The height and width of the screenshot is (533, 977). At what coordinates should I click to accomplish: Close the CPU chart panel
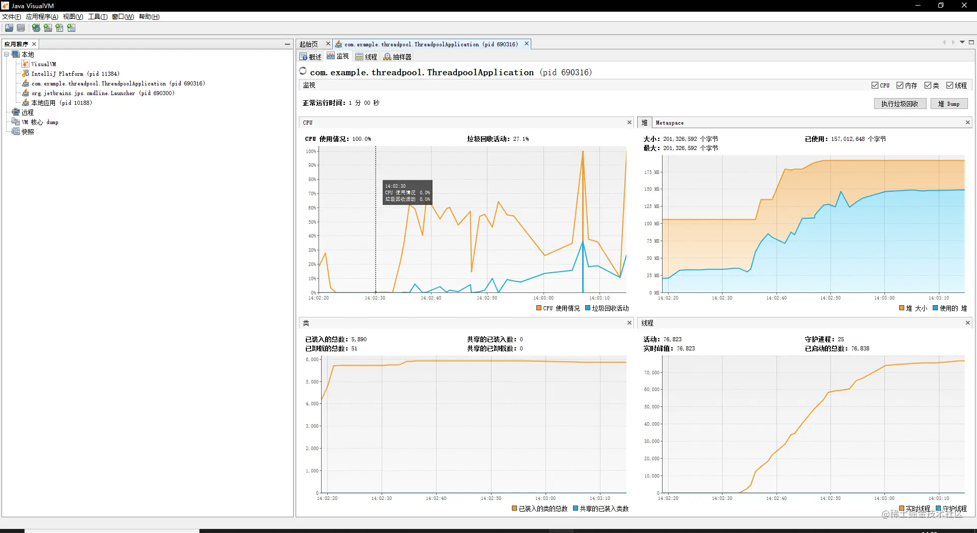point(629,123)
